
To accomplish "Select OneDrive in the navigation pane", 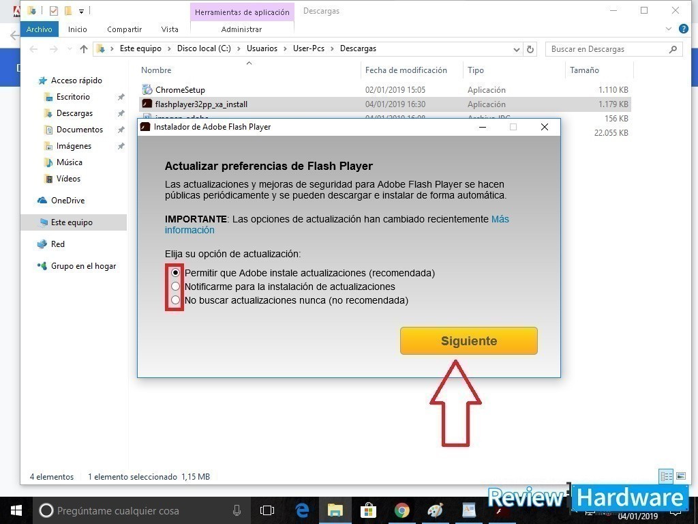I will (67, 201).
